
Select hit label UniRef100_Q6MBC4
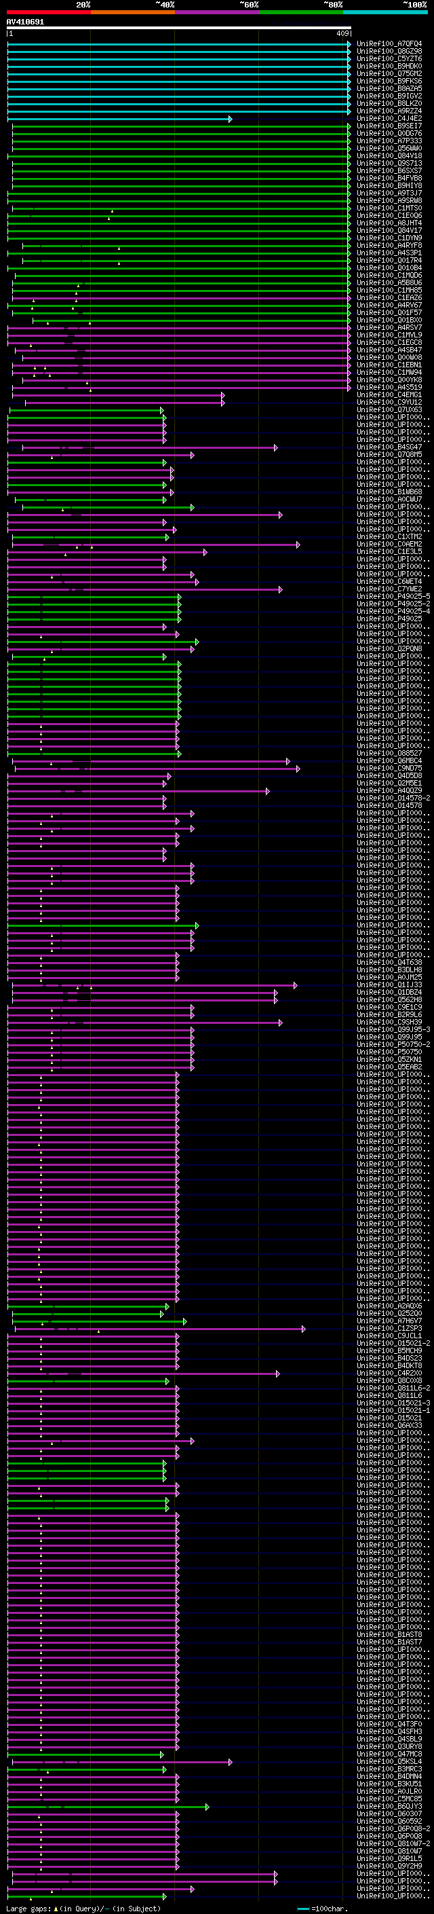[x=389, y=760]
